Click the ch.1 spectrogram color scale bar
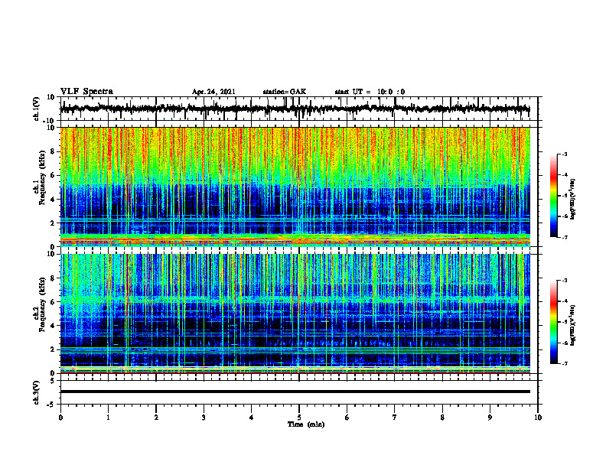Screen dimensions: 606x468 554,196
